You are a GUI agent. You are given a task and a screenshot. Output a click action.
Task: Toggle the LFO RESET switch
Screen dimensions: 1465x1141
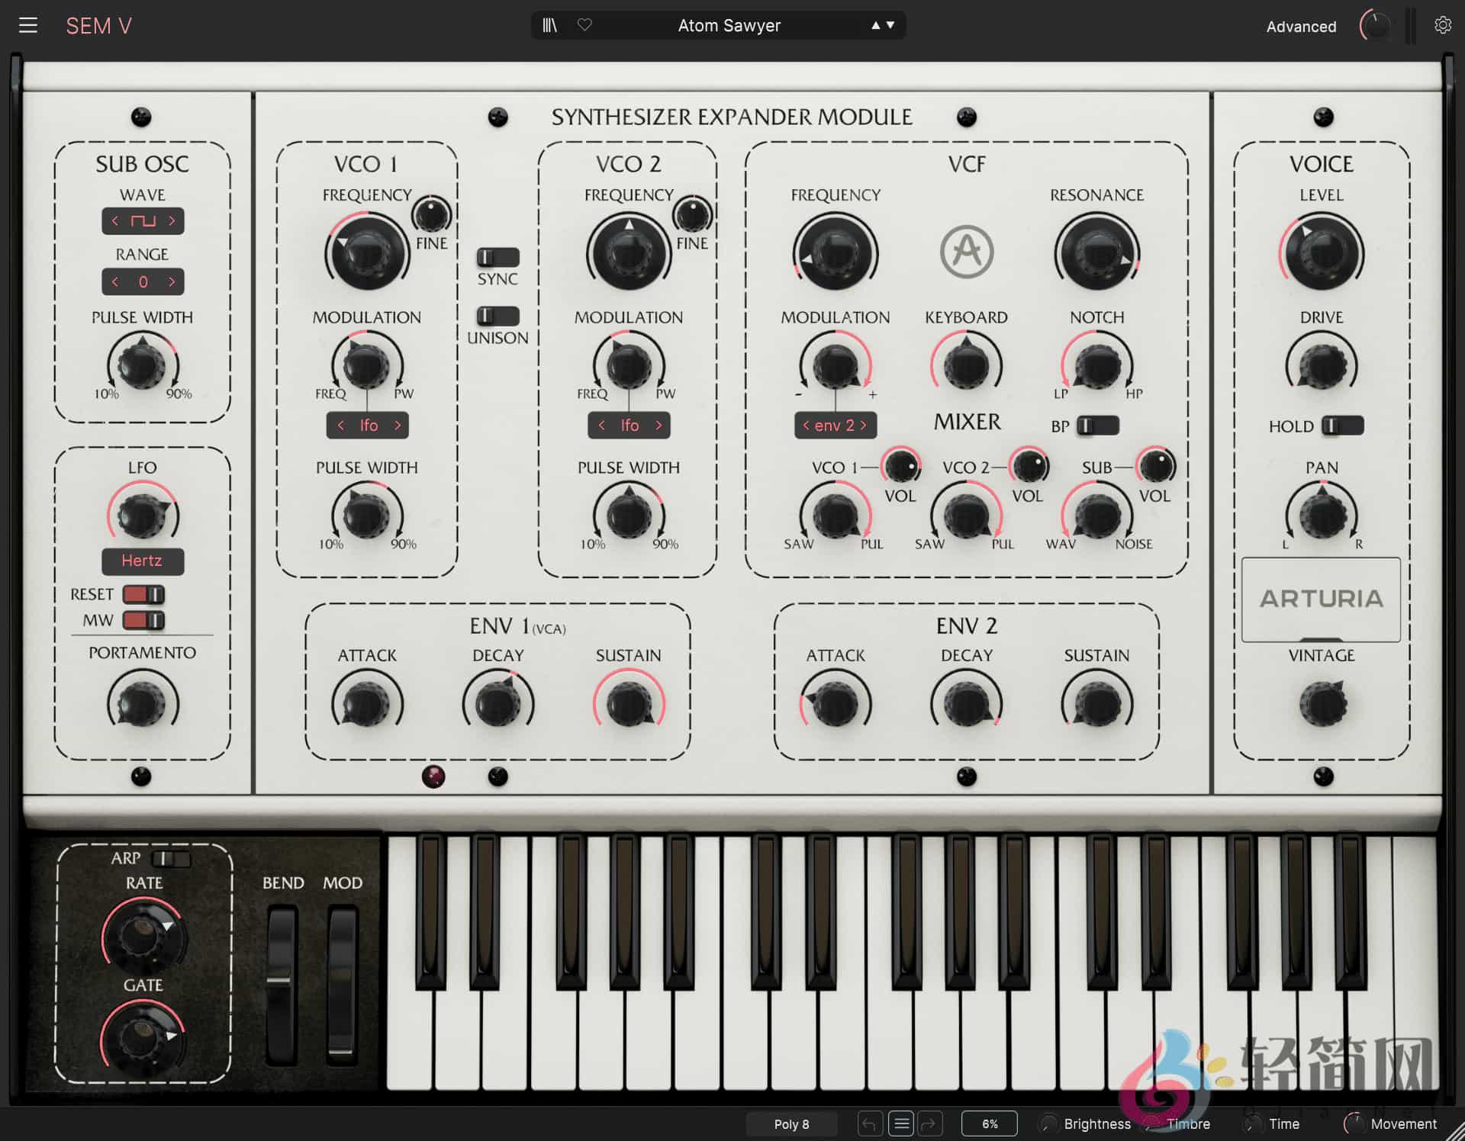pos(142,593)
